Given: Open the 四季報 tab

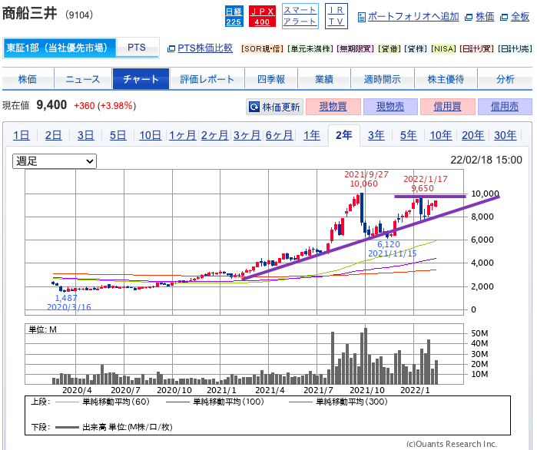Looking at the screenshot, I should click(271, 79).
